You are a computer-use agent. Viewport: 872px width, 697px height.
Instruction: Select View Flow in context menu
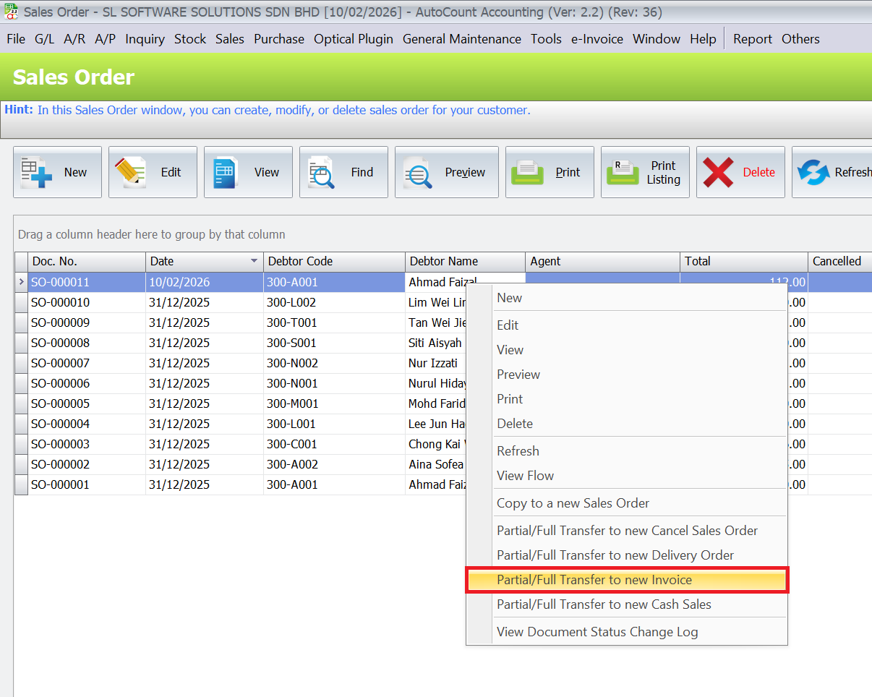(525, 476)
